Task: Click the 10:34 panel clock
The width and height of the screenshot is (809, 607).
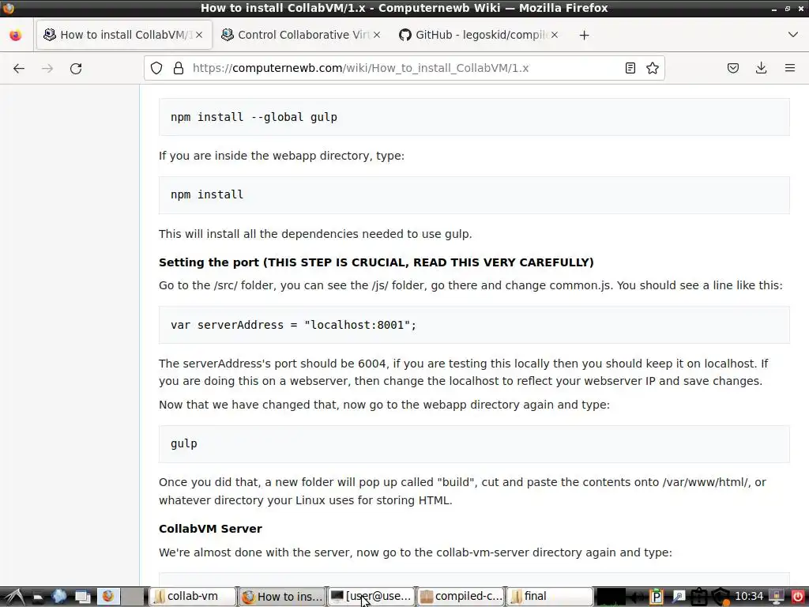Action: coord(749,597)
